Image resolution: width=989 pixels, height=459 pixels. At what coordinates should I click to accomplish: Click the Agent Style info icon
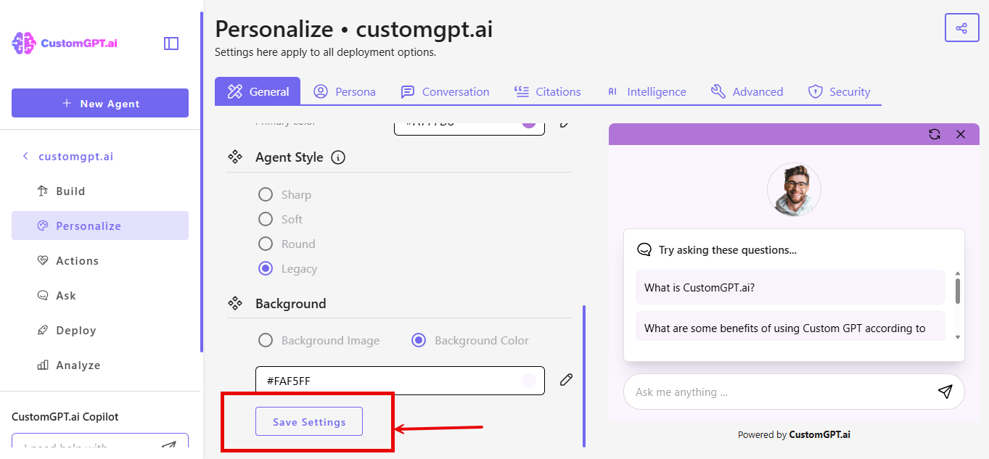[x=337, y=157]
